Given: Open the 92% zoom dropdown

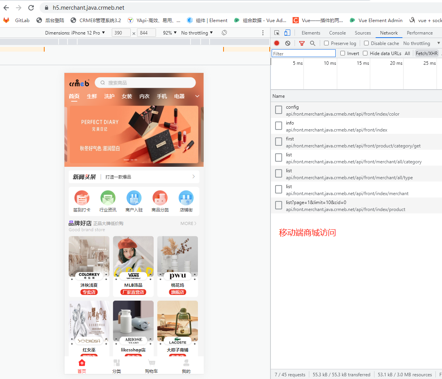Looking at the screenshot, I should (x=170, y=33).
